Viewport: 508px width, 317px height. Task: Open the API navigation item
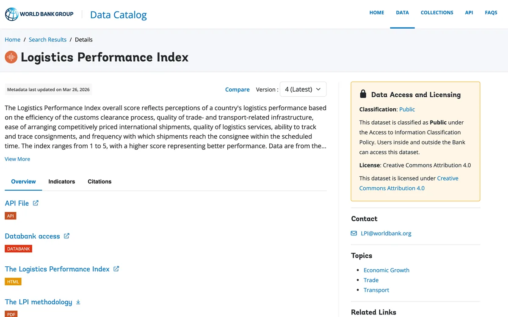pyautogui.click(x=469, y=13)
